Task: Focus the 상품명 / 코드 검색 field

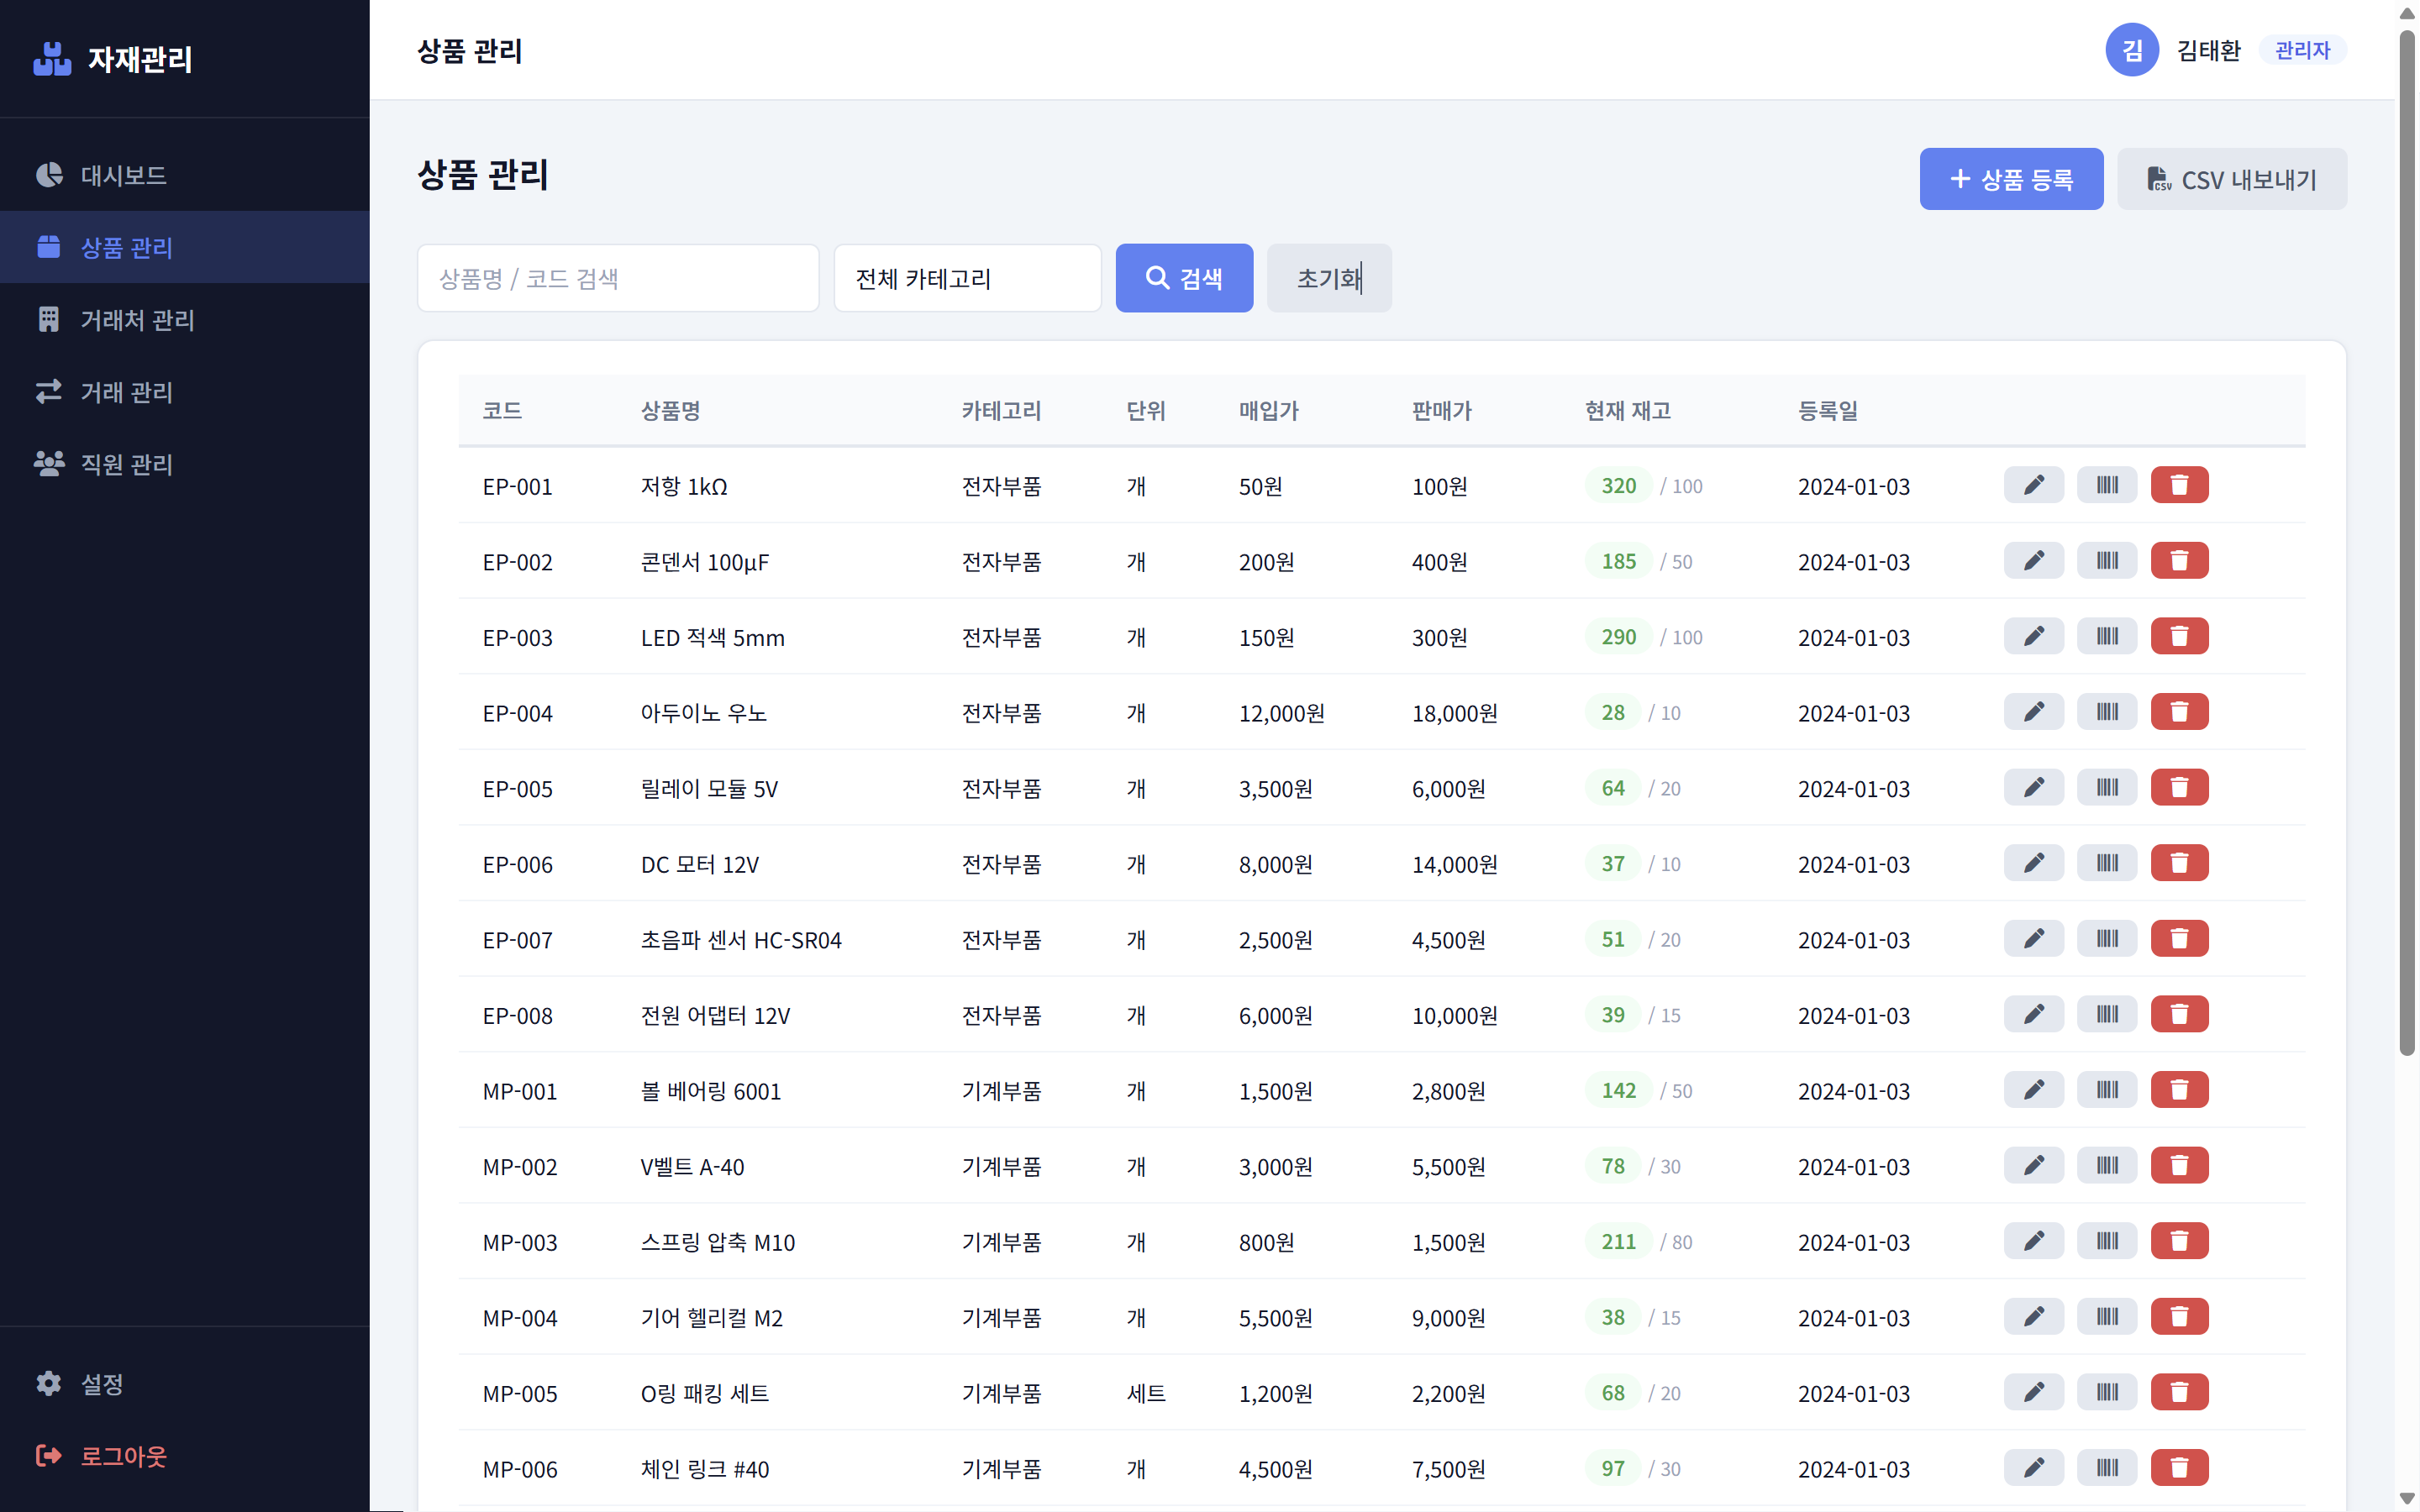Action: (618, 278)
